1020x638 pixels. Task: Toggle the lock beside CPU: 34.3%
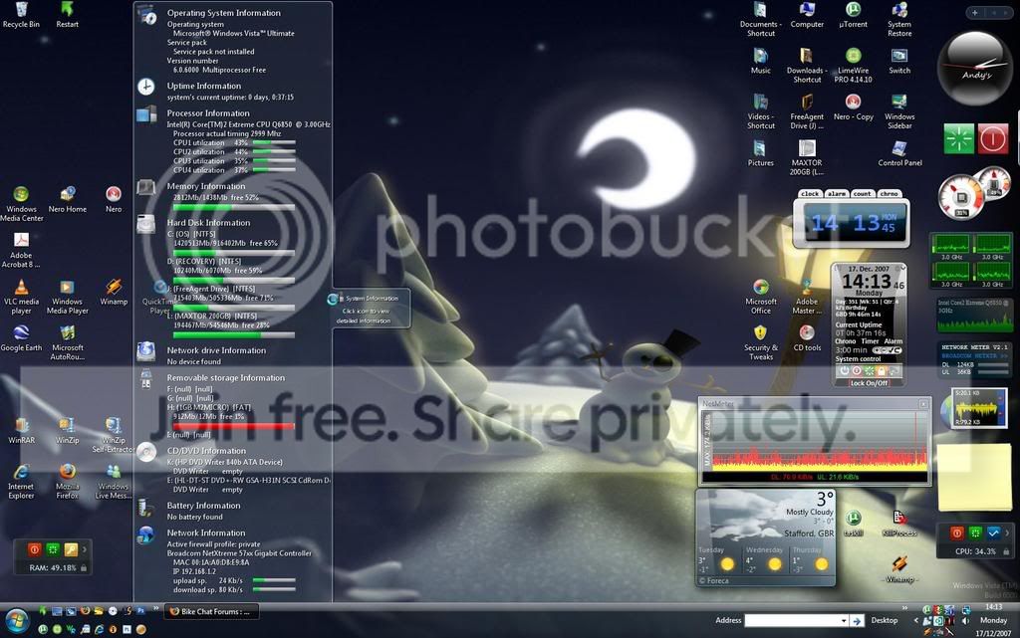click(x=1004, y=551)
